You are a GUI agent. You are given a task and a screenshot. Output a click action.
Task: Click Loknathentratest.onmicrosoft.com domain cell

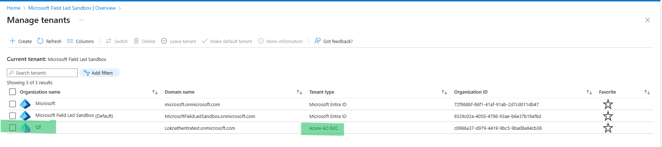[x=200, y=128]
